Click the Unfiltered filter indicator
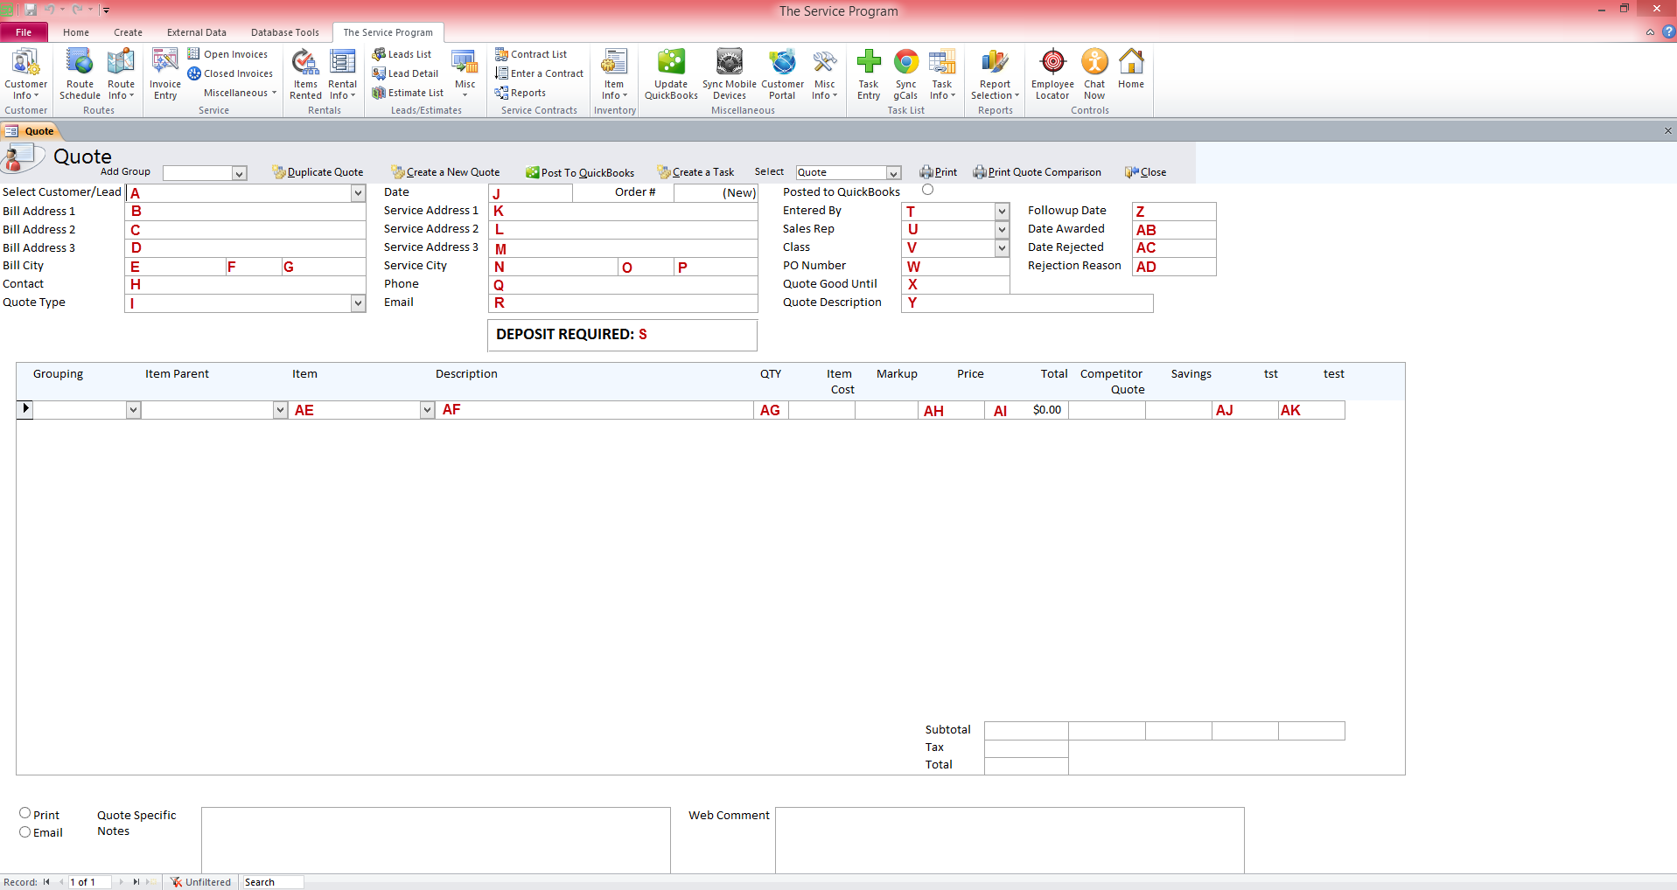This screenshot has height=890, width=1677. click(x=200, y=882)
